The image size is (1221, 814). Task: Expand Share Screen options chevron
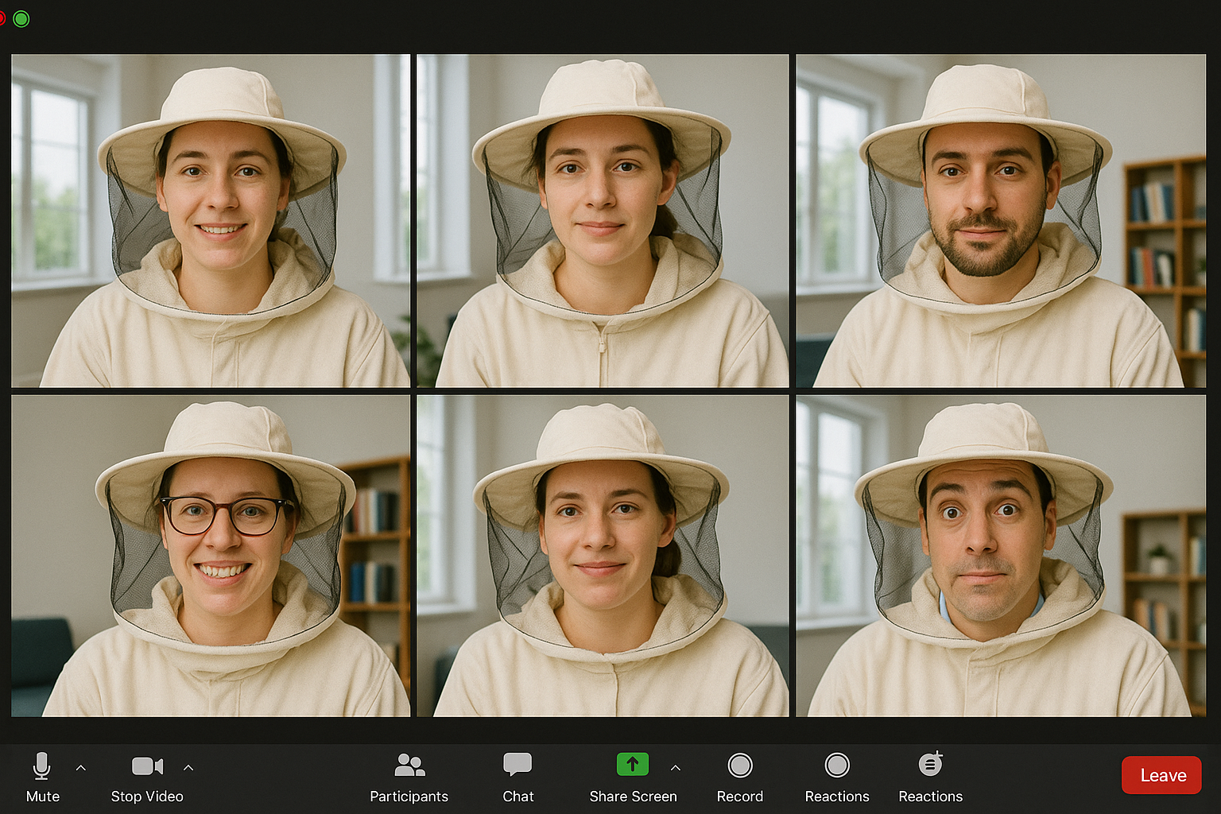[x=676, y=768]
